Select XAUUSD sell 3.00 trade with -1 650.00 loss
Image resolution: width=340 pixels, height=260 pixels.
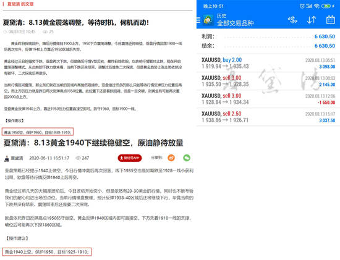268,99
